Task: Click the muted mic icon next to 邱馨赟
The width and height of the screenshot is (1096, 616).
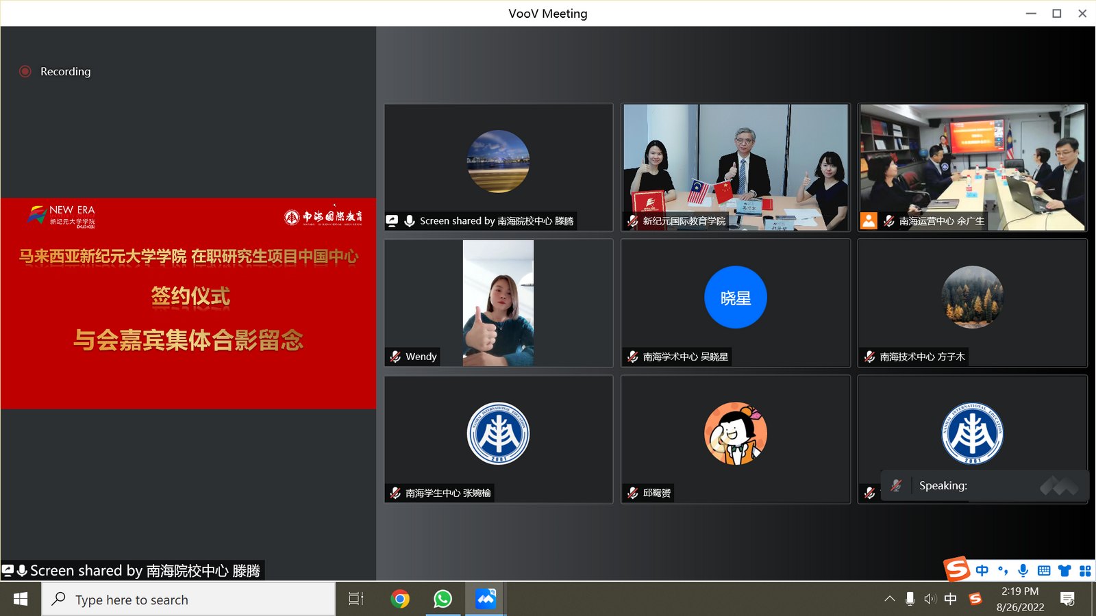Action: click(633, 493)
